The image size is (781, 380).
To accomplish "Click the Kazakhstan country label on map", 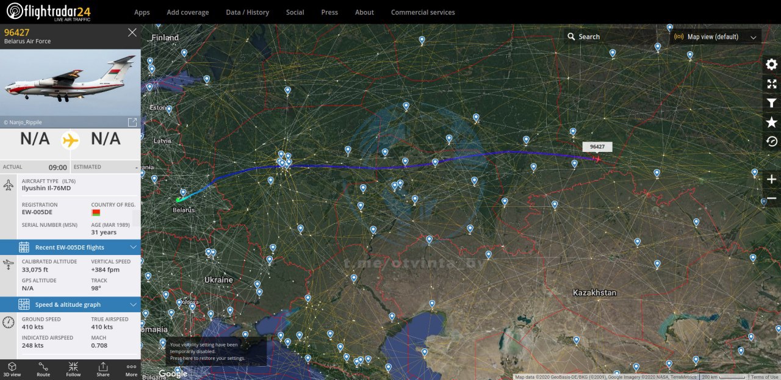I will (x=594, y=293).
